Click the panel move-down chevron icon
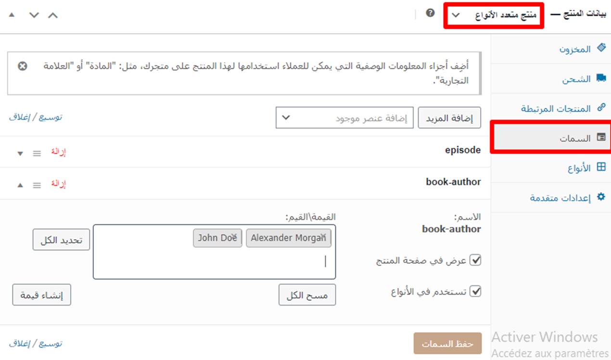The height and width of the screenshot is (360, 611). [x=34, y=15]
